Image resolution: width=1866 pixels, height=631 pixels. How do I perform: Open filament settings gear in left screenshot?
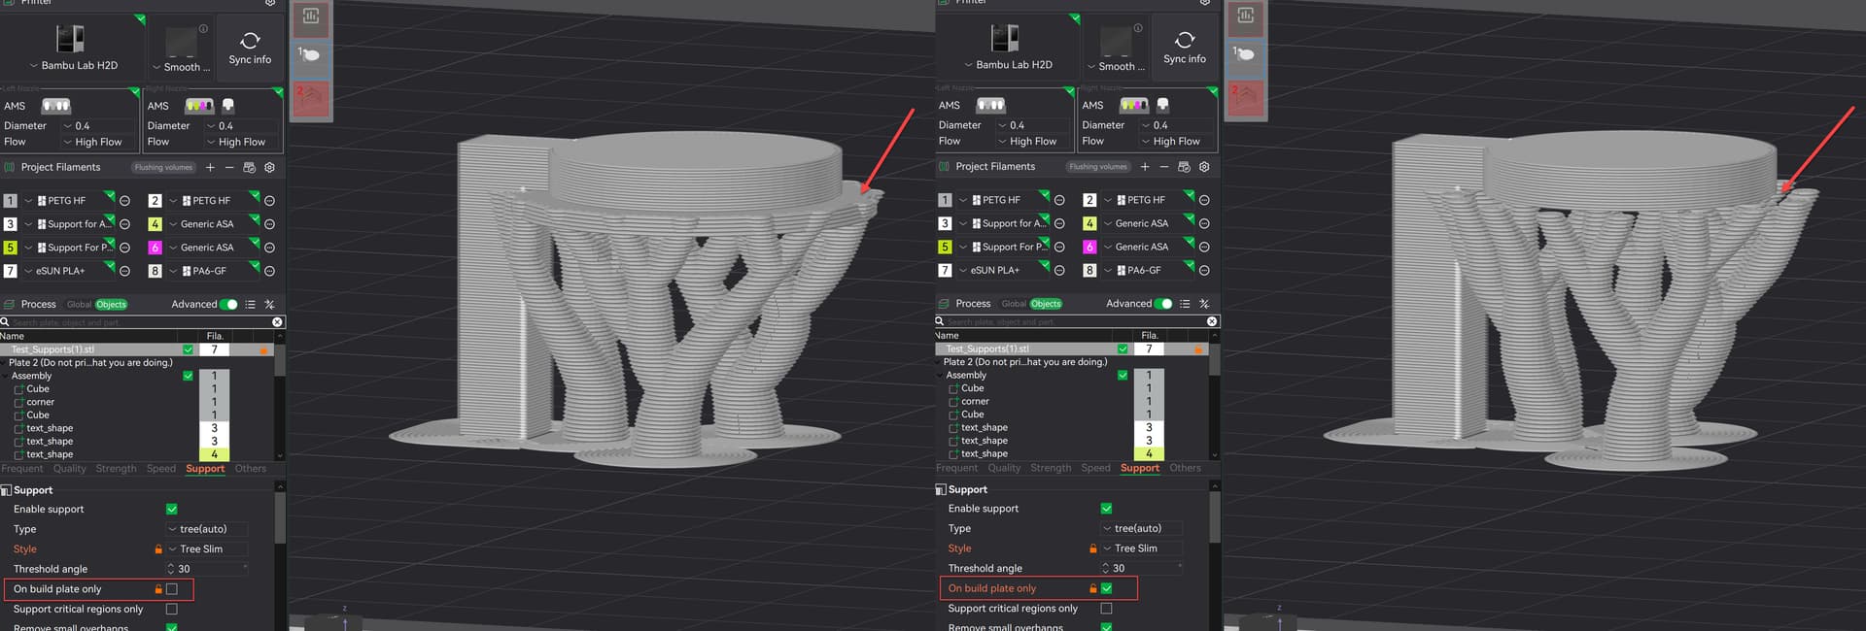coord(270,167)
